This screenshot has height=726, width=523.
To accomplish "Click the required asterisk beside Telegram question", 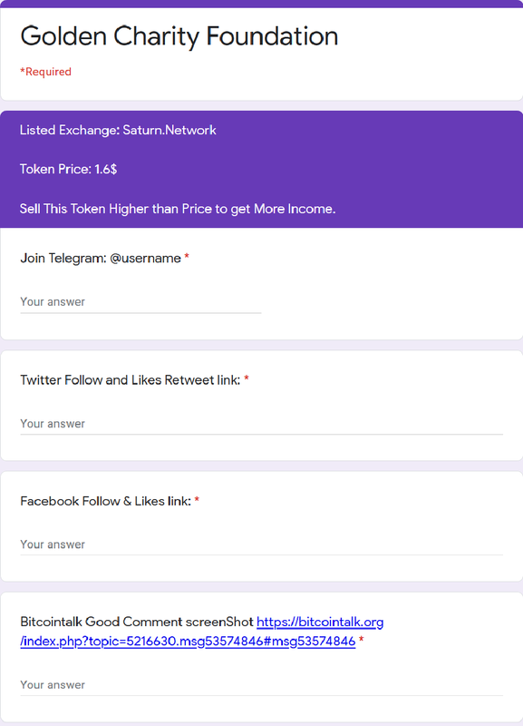I will pyautogui.click(x=187, y=257).
